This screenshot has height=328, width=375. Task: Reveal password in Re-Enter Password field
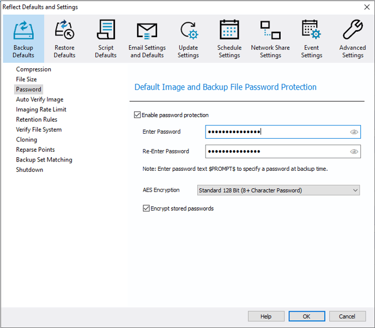pos(354,152)
